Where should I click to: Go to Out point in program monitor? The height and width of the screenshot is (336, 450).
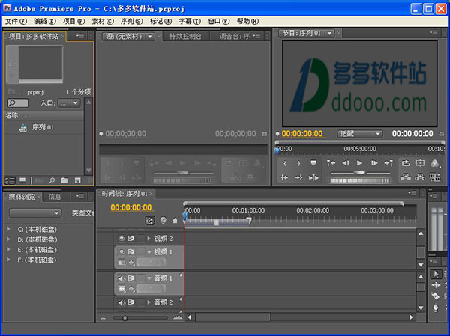pos(298,177)
